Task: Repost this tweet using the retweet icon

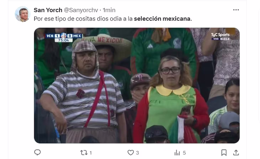Action: (x=83, y=153)
